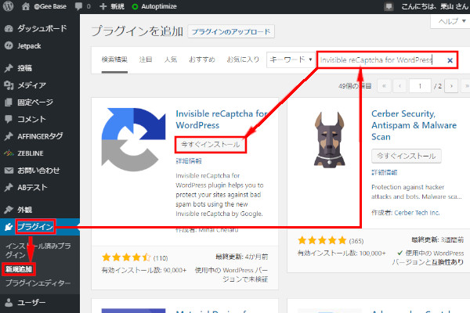Switch to 検索結果 tab
The image size is (470, 313).
114,59
